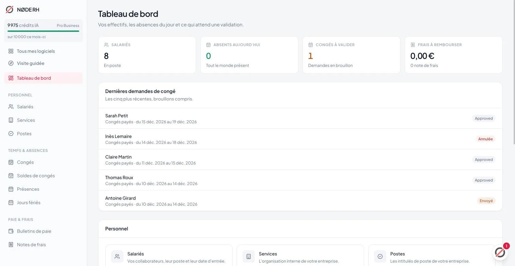Screen dimensions: 515x266
Task: Click the crédits IA usage progress bar
Action: pyautogui.click(x=43, y=31)
